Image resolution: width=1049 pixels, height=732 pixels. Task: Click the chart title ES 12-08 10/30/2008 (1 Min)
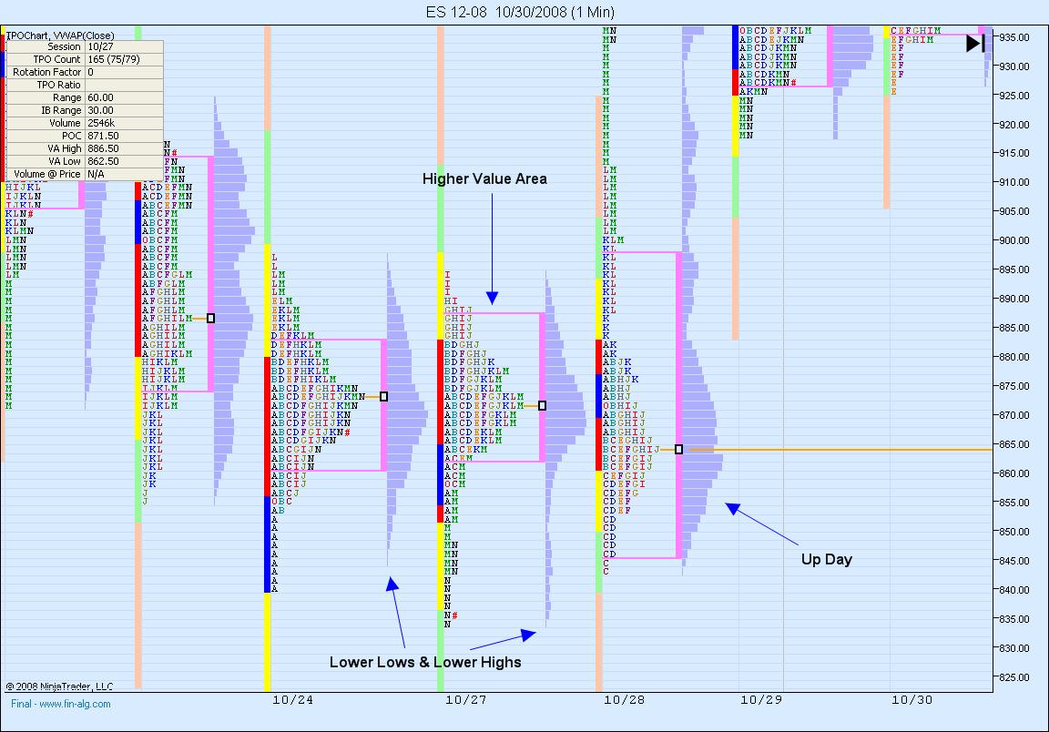click(520, 12)
